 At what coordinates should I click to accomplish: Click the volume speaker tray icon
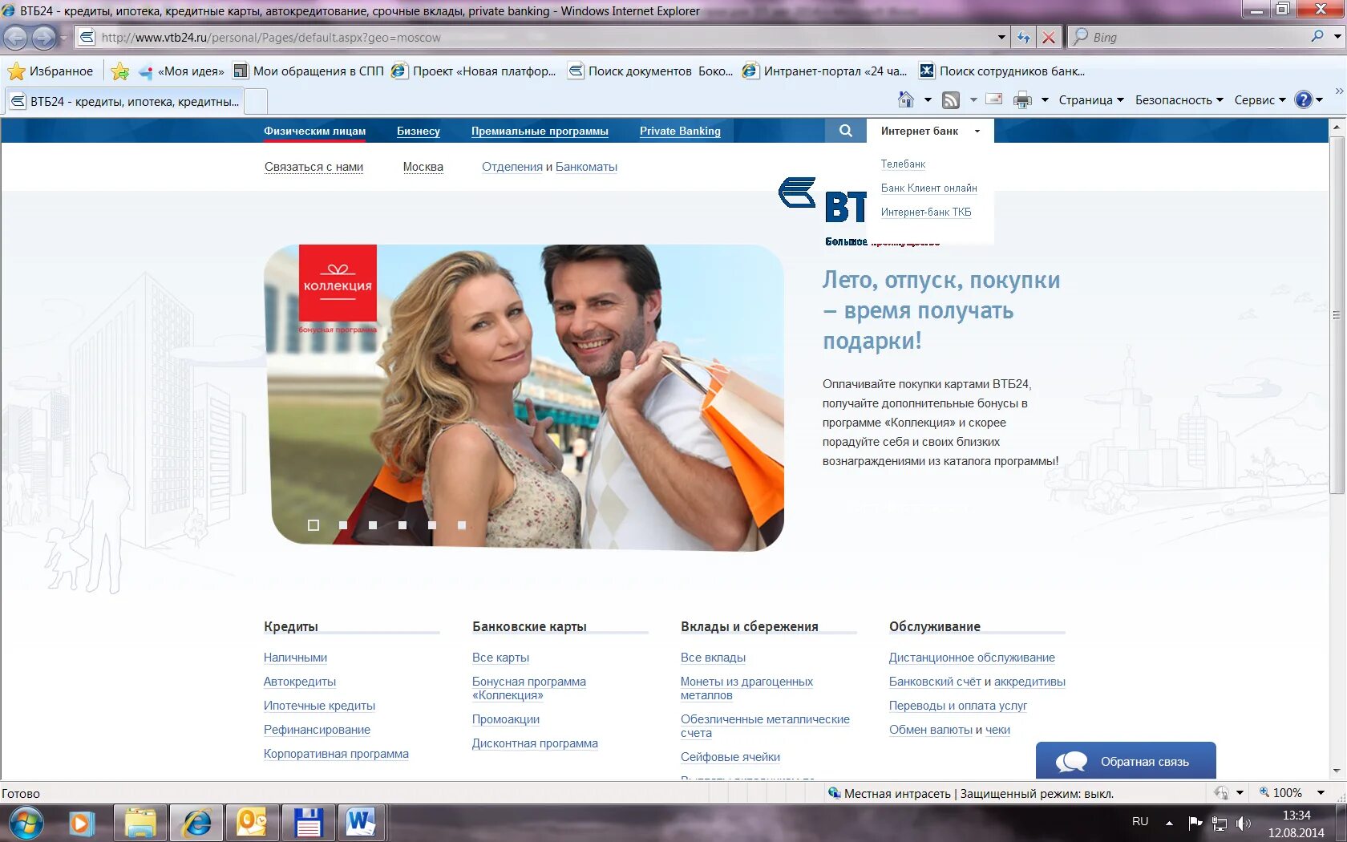coord(1244,823)
